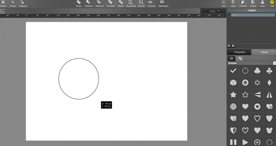
Task: Switch to the Properties tab
Action: click(x=239, y=52)
